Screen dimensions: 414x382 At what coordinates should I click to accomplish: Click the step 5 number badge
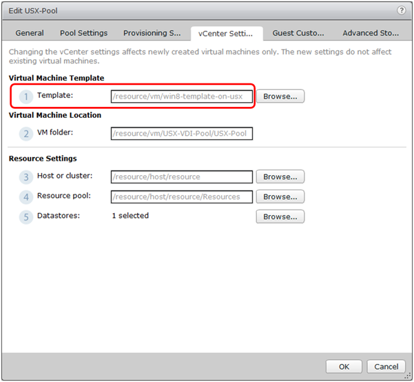tap(25, 217)
